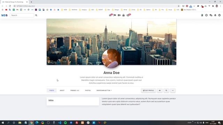Open the Write bookmarks folder
223x125 pixels.
124,10
